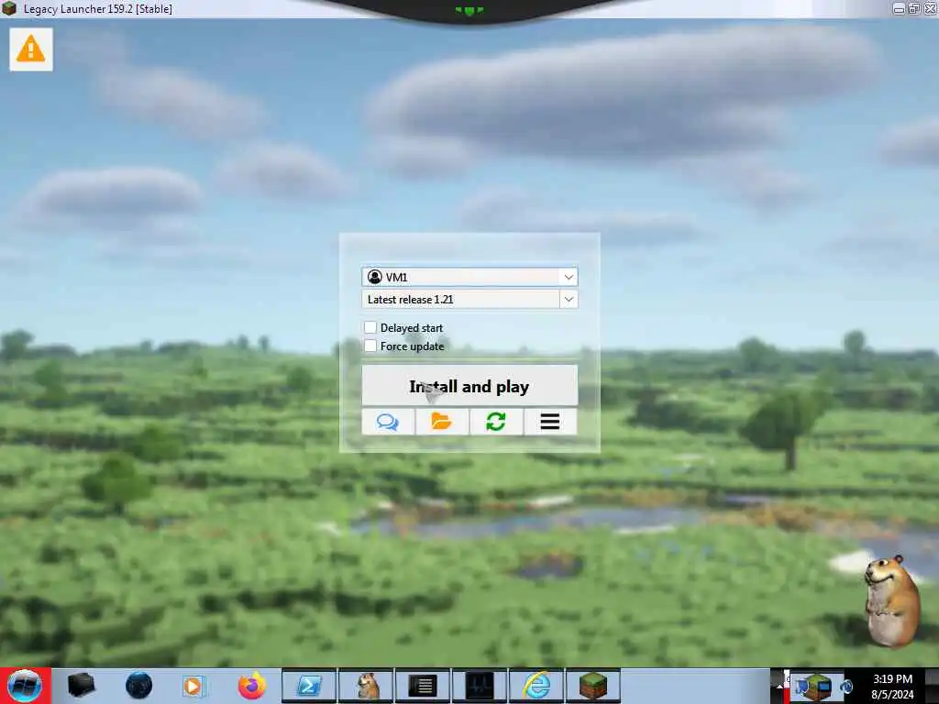Viewport: 939px width, 704px height.
Task: Close the Legacy Launcher window
Action: click(x=931, y=8)
